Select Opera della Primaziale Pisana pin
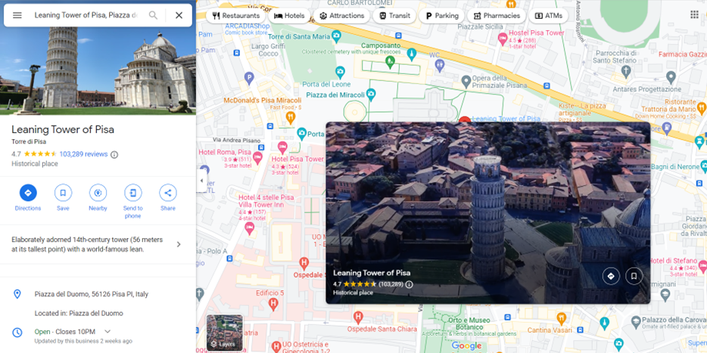 point(466,82)
